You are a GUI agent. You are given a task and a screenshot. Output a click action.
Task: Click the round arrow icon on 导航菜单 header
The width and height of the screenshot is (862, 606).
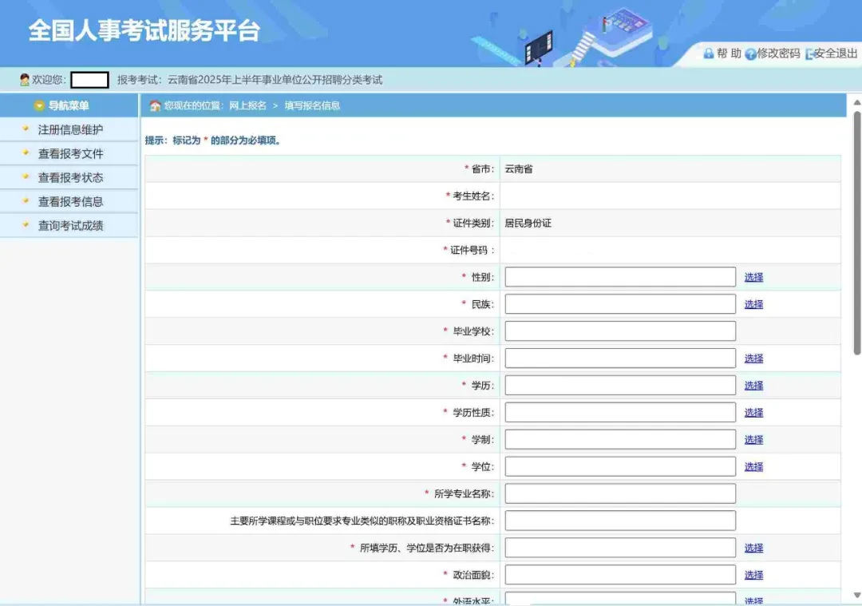pyautogui.click(x=38, y=105)
